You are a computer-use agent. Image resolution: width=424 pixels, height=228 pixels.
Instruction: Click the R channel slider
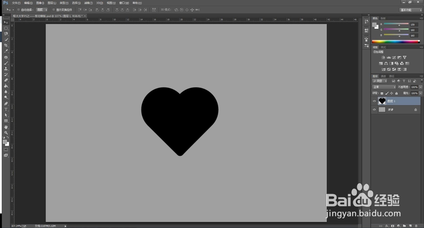coord(396,24)
